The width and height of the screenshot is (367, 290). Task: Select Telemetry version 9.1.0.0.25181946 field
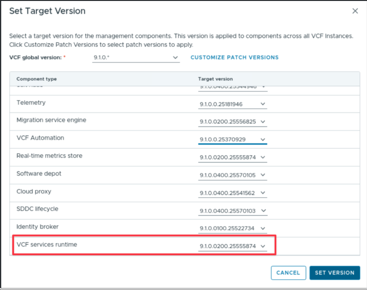tap(232, 104)
